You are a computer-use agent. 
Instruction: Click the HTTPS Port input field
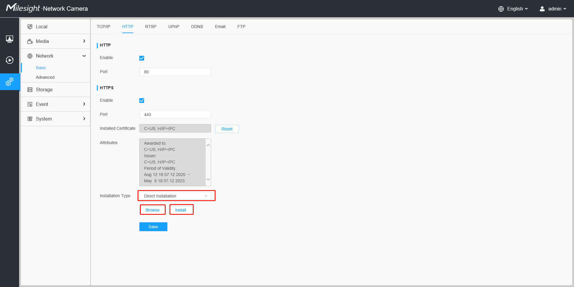175,115
